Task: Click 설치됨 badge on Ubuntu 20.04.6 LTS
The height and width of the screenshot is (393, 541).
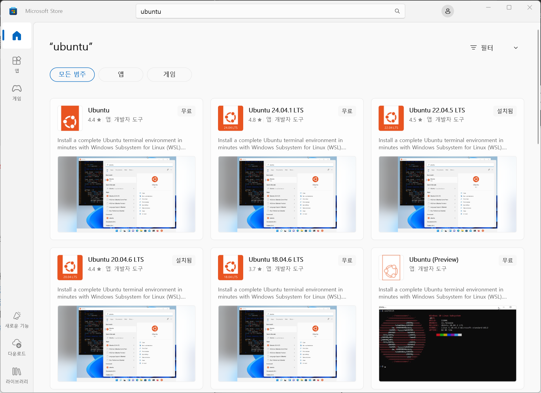Action: click(184, 260)
